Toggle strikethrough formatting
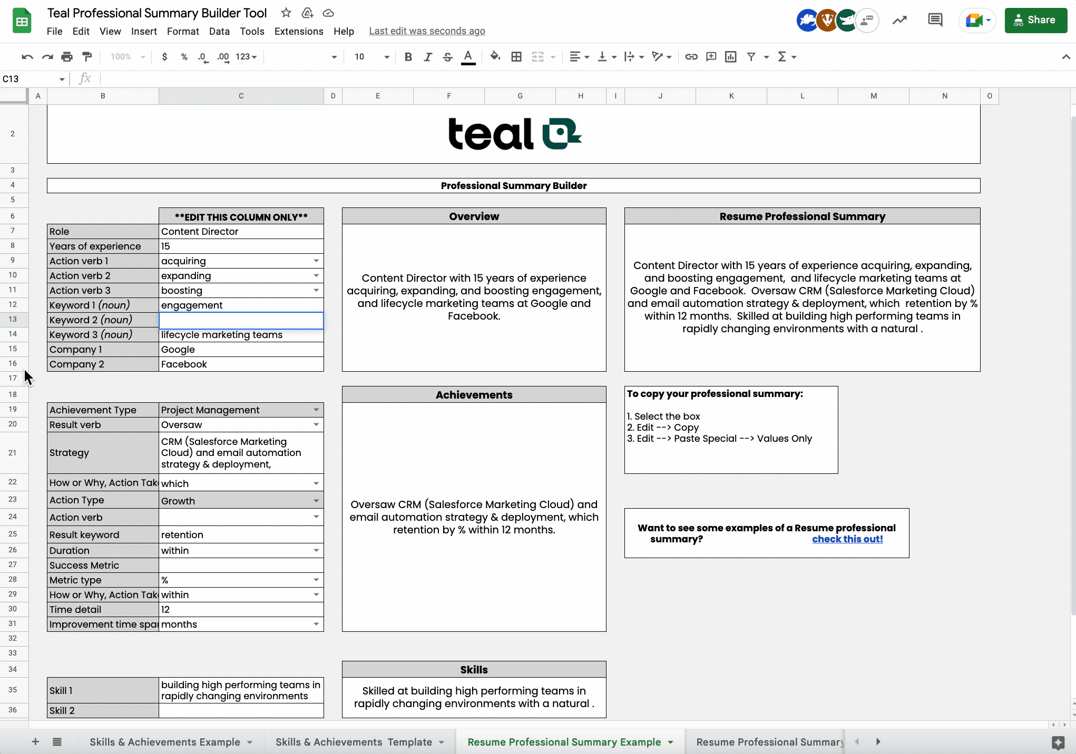Screen dimensions: 1076x754 448,57
